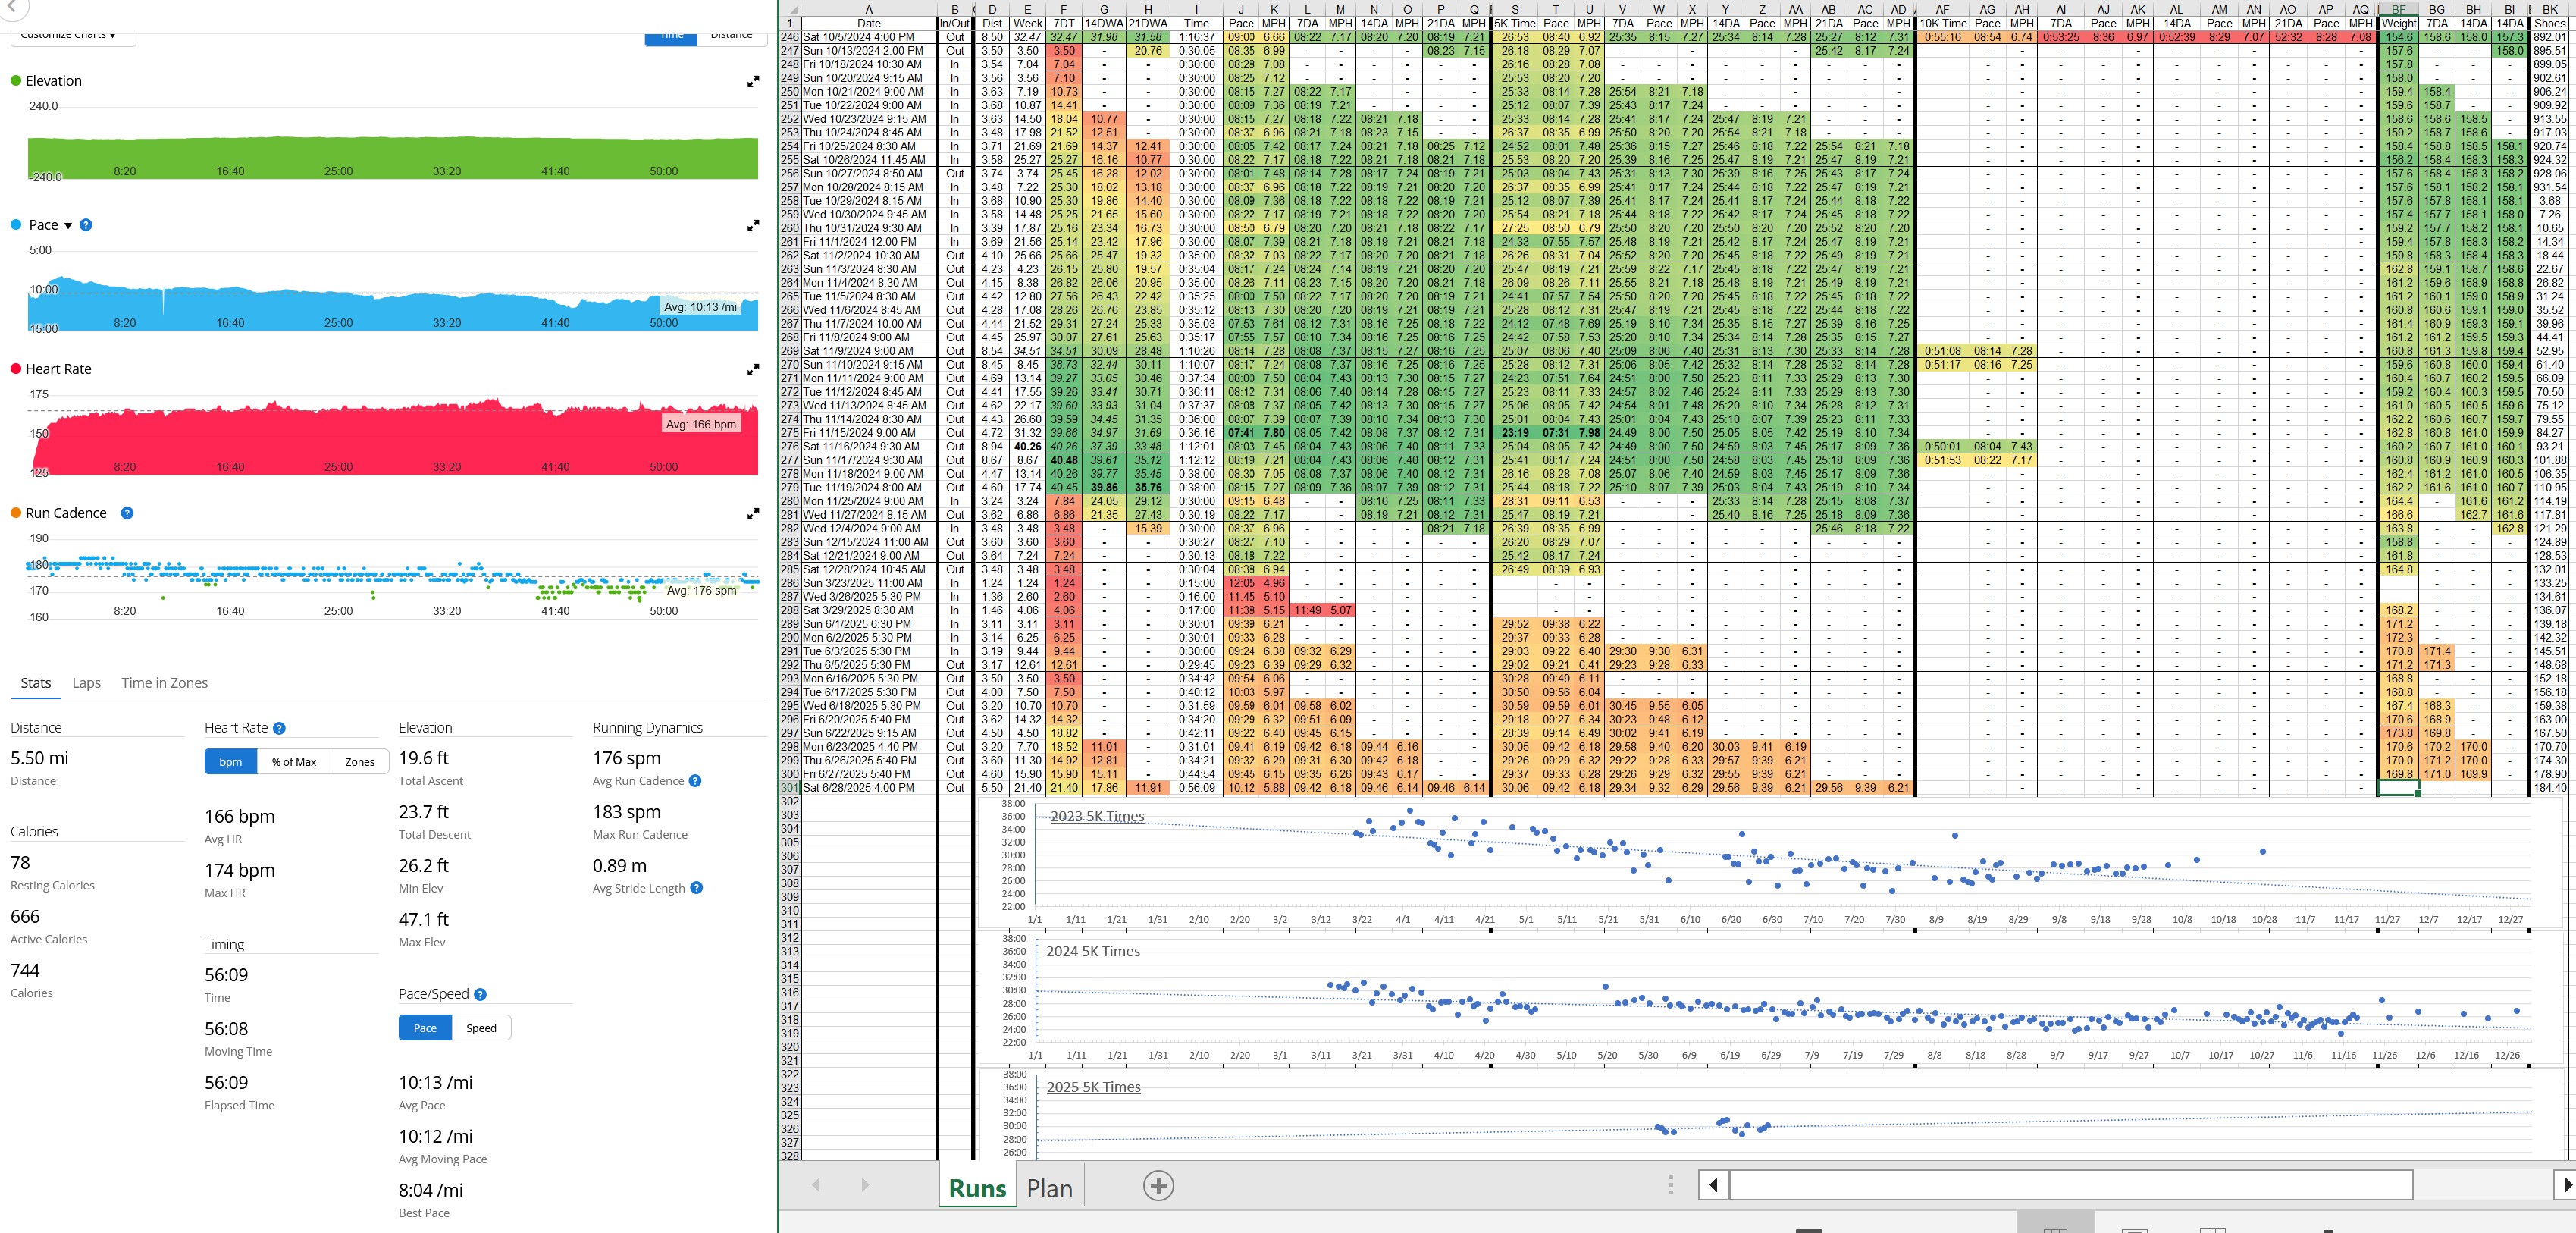Click the red Heart Rate legend dot
Viewport: 2576px width, 1233px height.
point(16,369)
